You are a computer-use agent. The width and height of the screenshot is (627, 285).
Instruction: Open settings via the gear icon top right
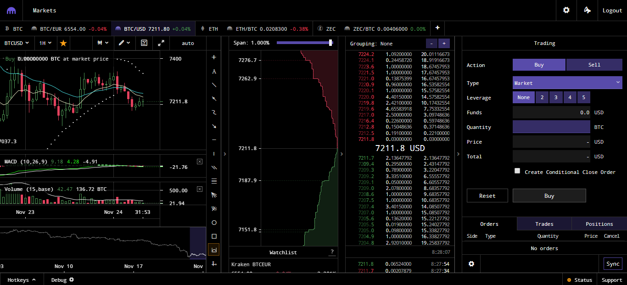(566, 10)
